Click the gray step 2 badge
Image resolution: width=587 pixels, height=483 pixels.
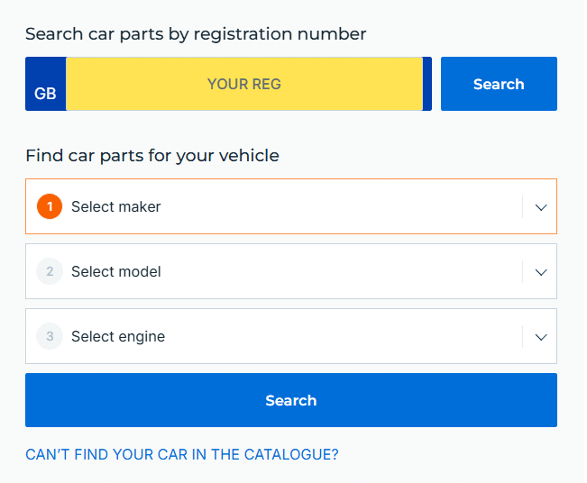tap(50, 271)
